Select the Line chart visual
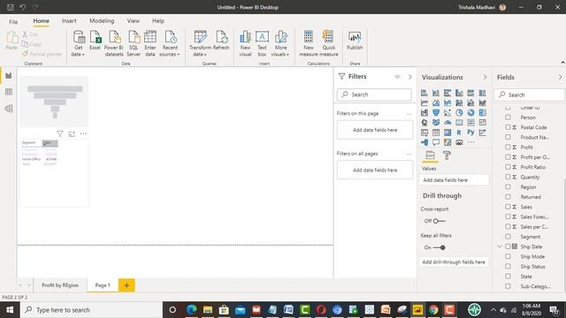The height and width of the screenshot is (318, 566). (x=424, y=102)
